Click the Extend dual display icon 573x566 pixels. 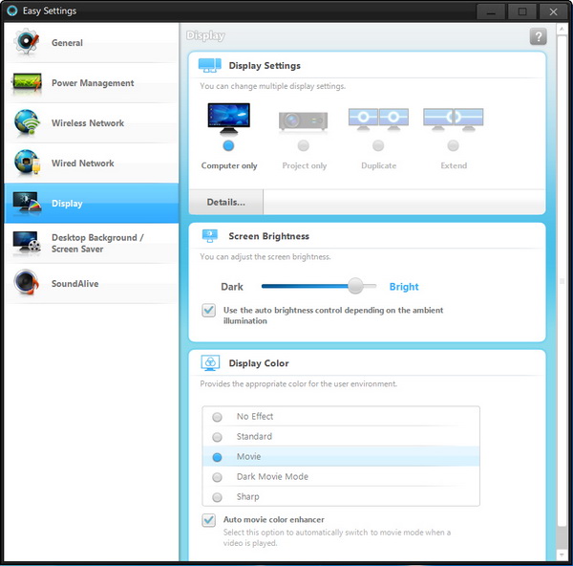tap(453, 119)
